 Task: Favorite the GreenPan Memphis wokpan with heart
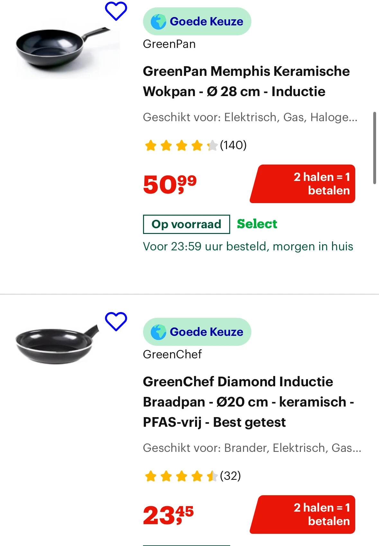coord(116,11)
